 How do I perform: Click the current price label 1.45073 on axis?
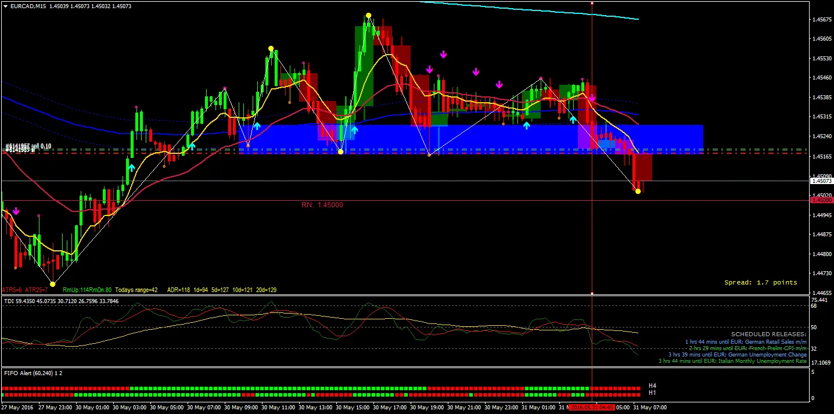822,181
